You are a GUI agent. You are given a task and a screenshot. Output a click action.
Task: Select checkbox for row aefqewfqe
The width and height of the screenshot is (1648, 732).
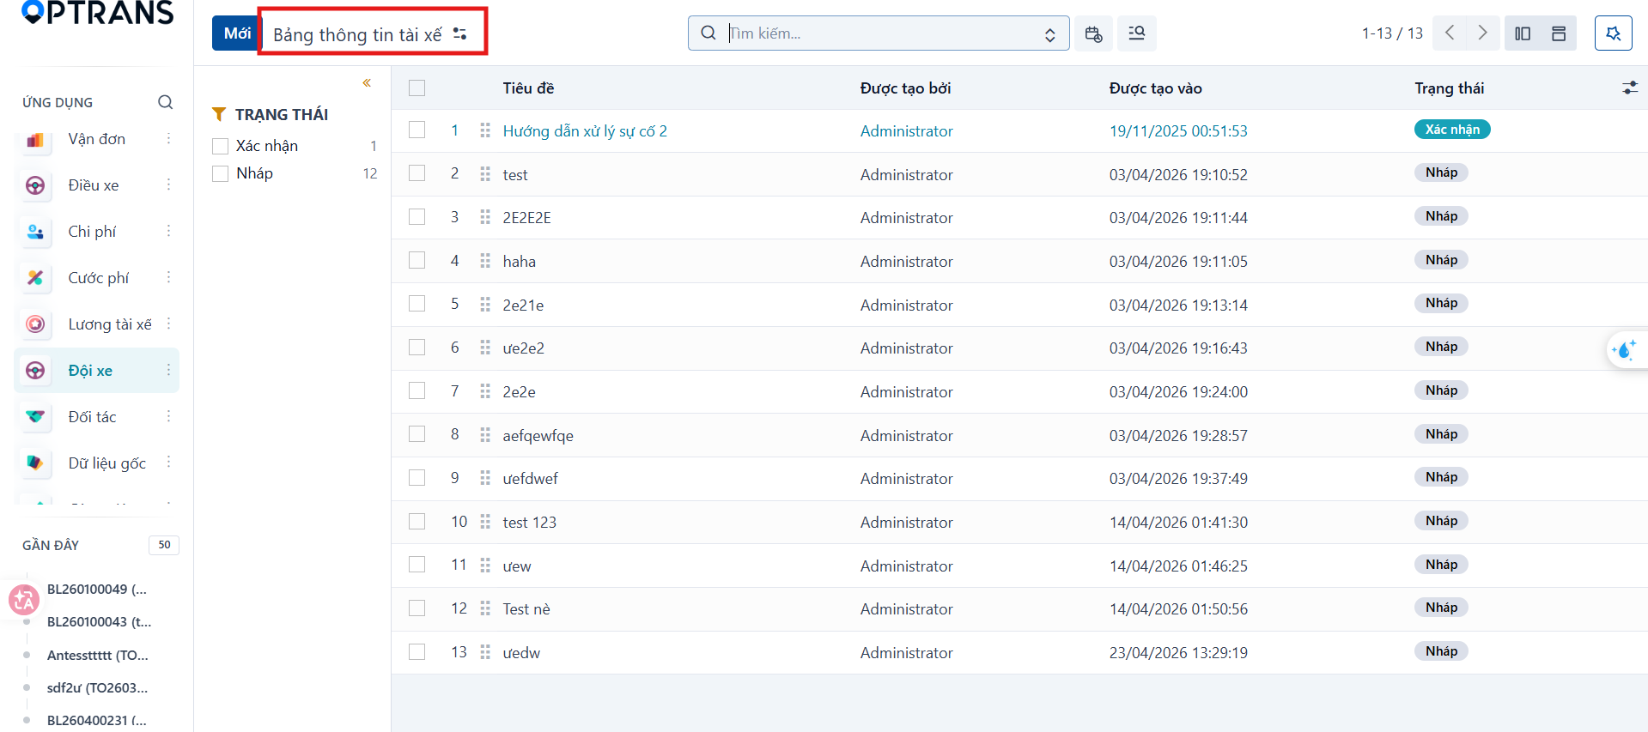tap(417, 434)
